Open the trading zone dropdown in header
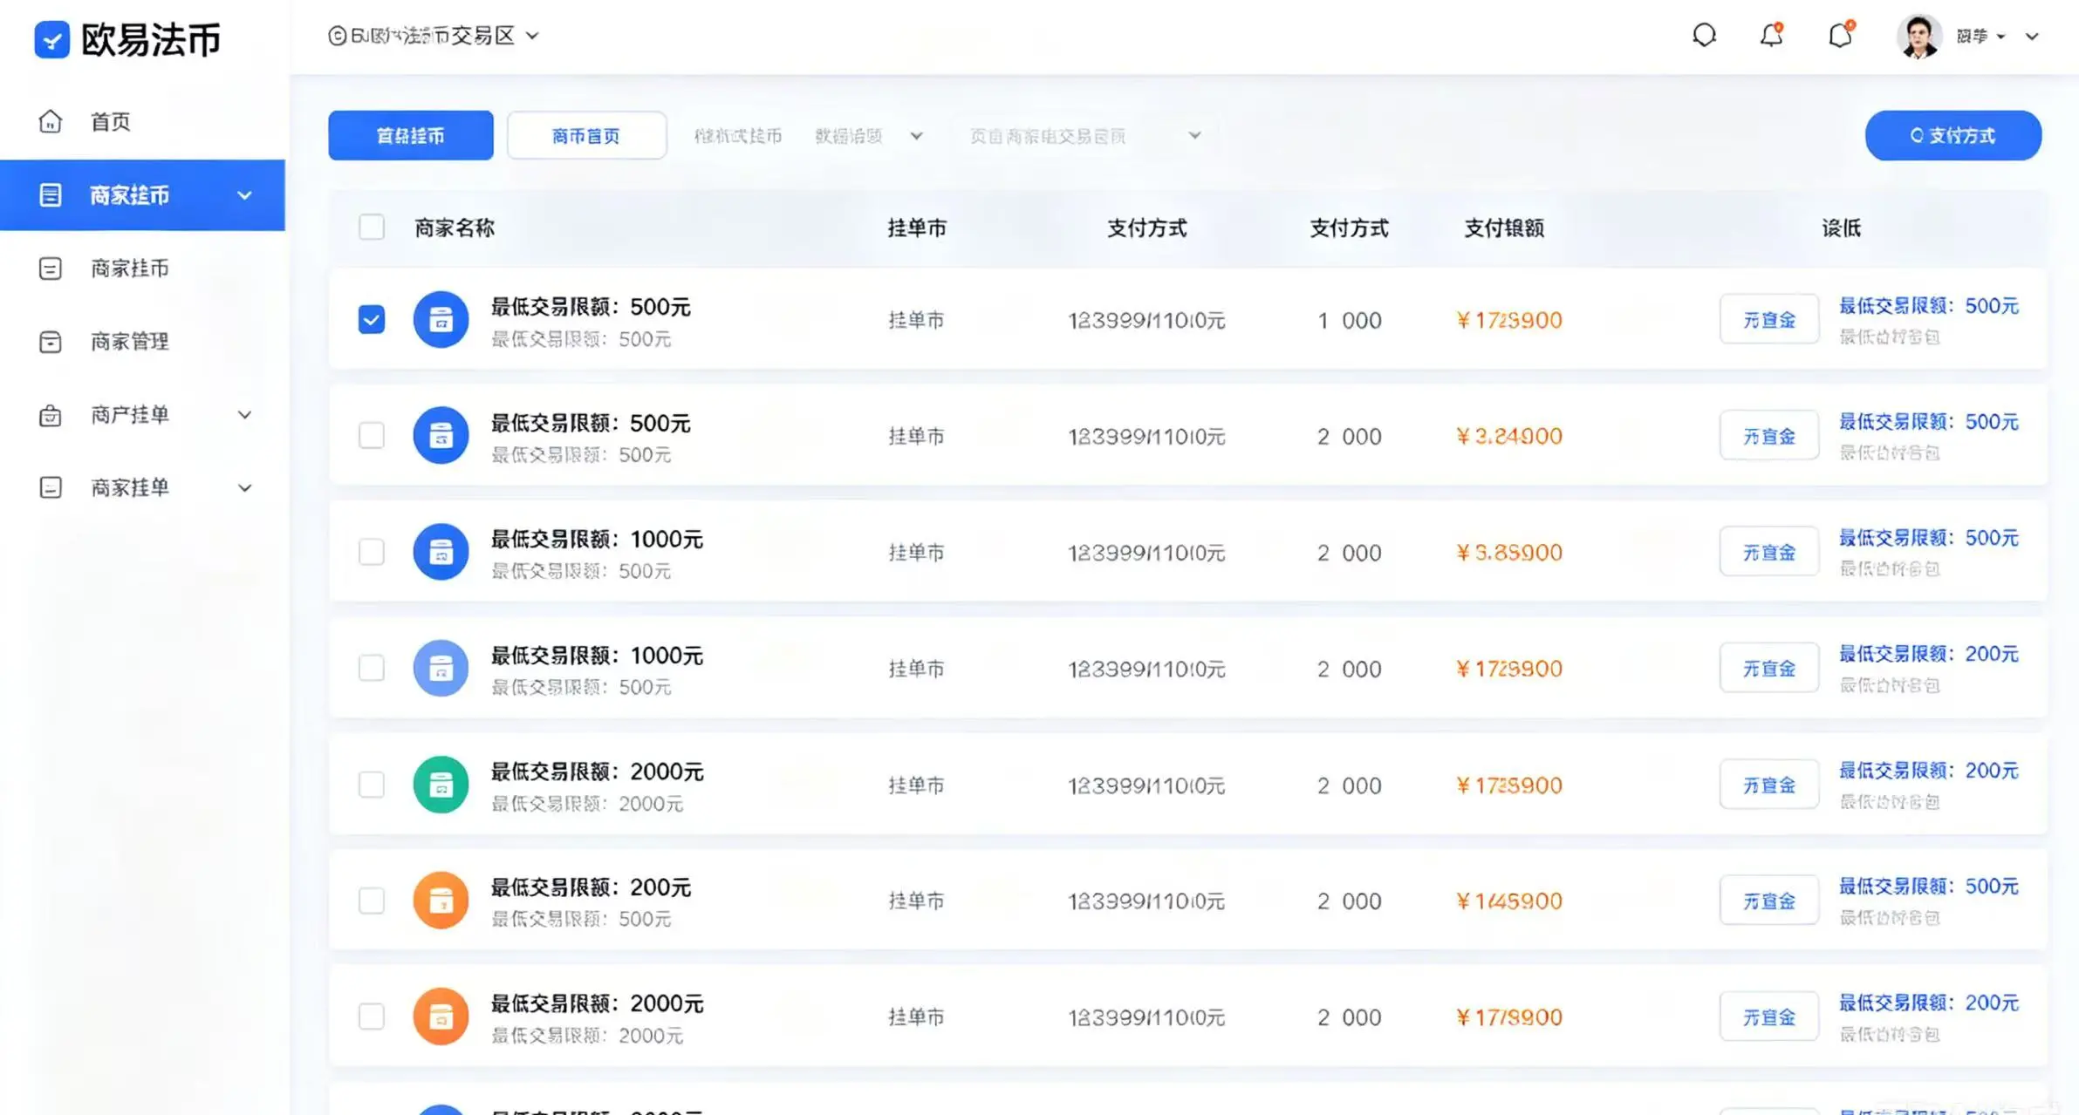This screenshot has height=1115, width=2079. (434, 36)
